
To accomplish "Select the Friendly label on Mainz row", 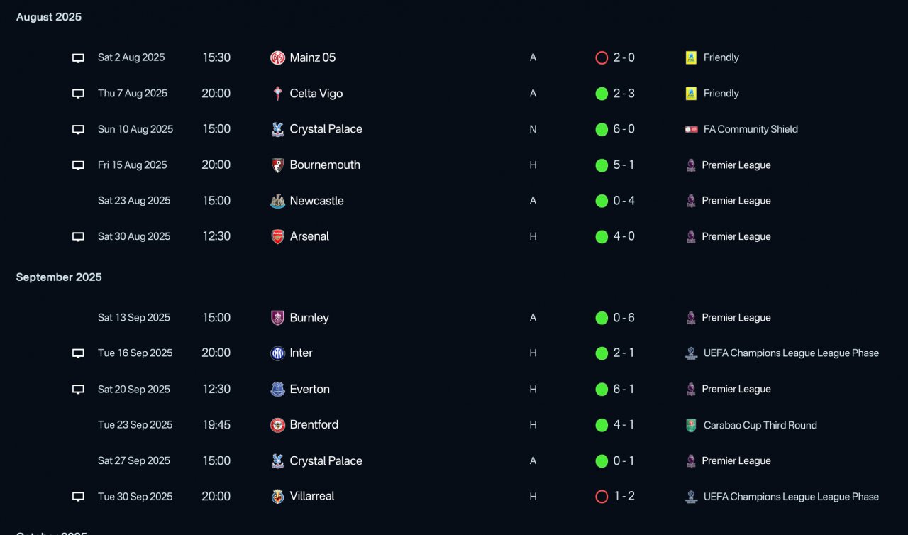I will [721, 57].
